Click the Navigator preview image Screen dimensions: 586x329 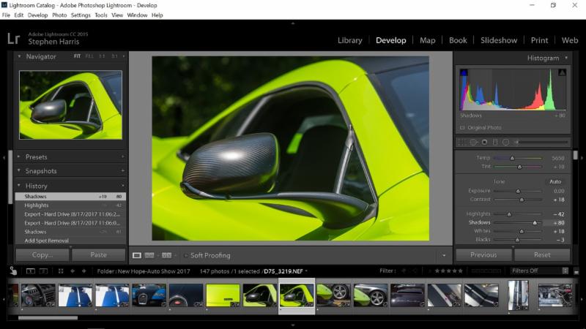point(70,105)
